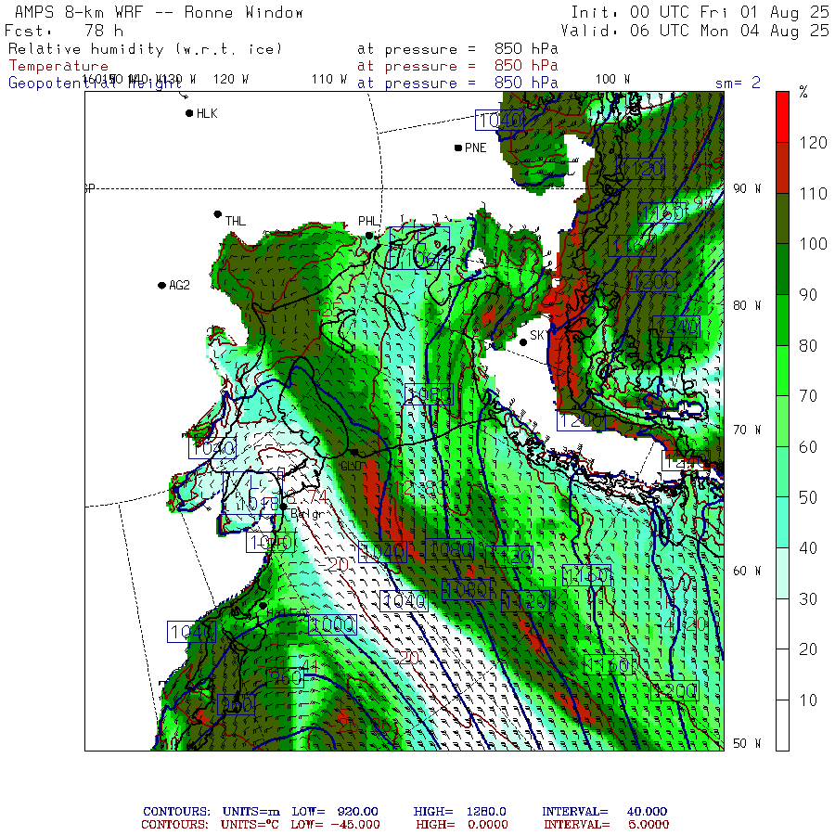Viewport: 835px width, 835px height.
Task: Select the AG2 station marker
Action: [x=161, y=286]
